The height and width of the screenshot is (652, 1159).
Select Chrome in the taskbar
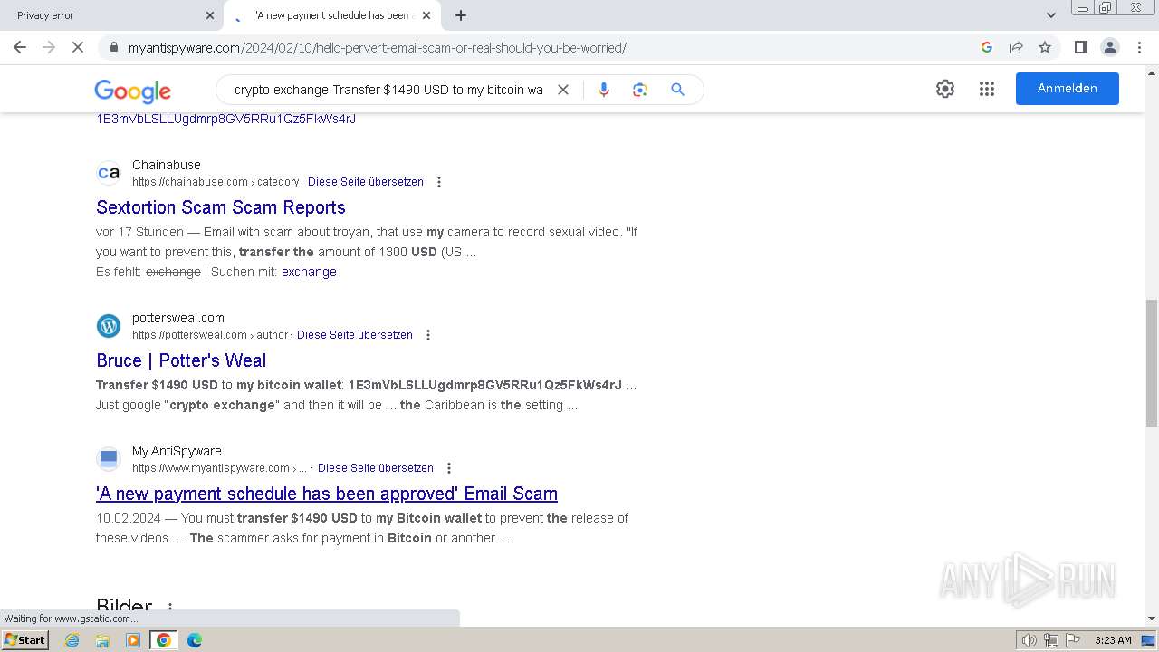164,640
